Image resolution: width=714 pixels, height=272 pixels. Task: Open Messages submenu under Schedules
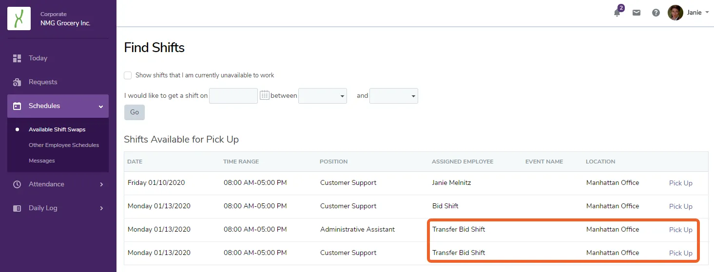pyautogui.click(x=42, y=161)
